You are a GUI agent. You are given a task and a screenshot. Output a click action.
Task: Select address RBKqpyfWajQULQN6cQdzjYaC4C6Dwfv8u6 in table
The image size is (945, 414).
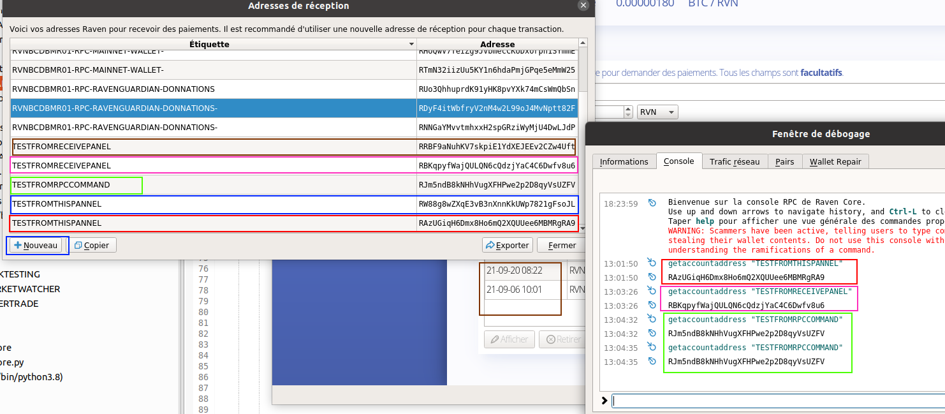(497, 166)
